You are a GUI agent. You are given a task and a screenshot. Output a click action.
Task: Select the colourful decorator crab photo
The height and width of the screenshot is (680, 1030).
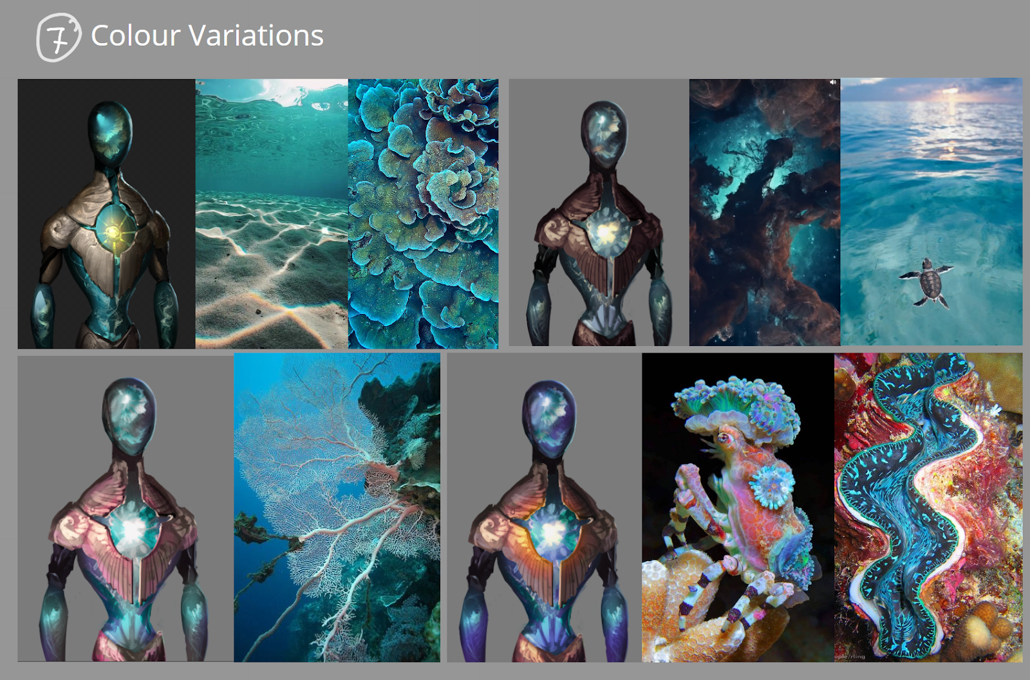[738, 507]
